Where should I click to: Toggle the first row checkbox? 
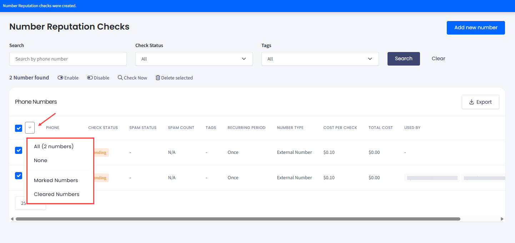point(19,150)
